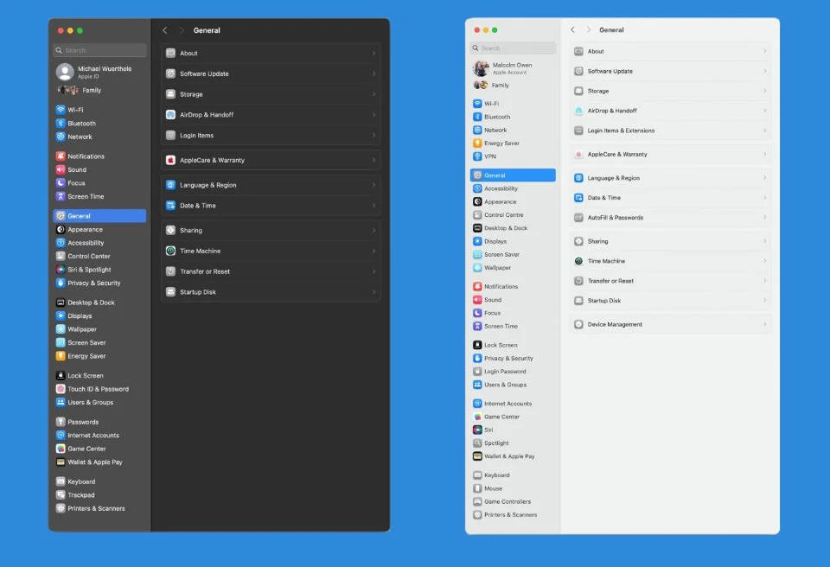Expand Login Items & Extensions chevron, light window
The image size is (830, 567).
[x=764, y=131]
